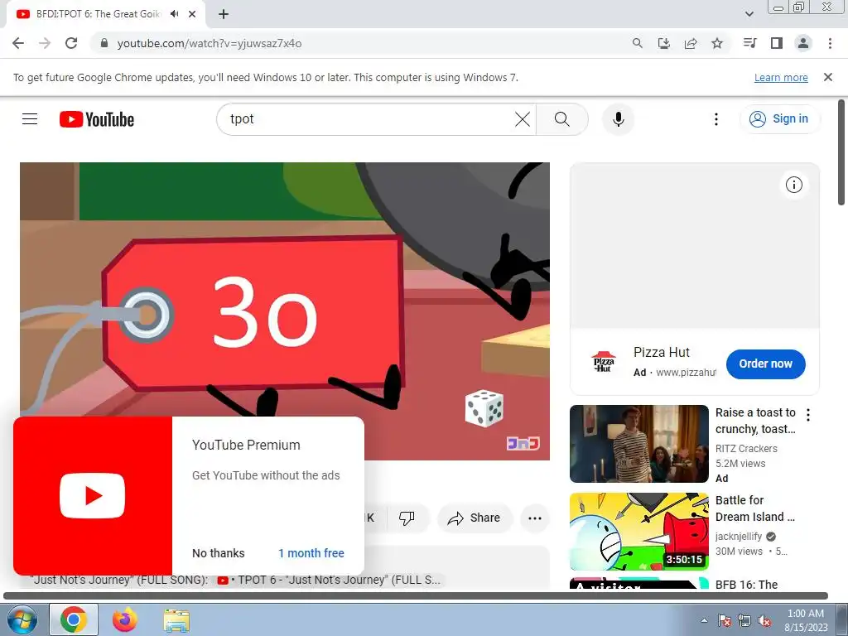The image size is (848, 636).
Task: Open Chrome media controls icon
Action: tap(750, 43)
